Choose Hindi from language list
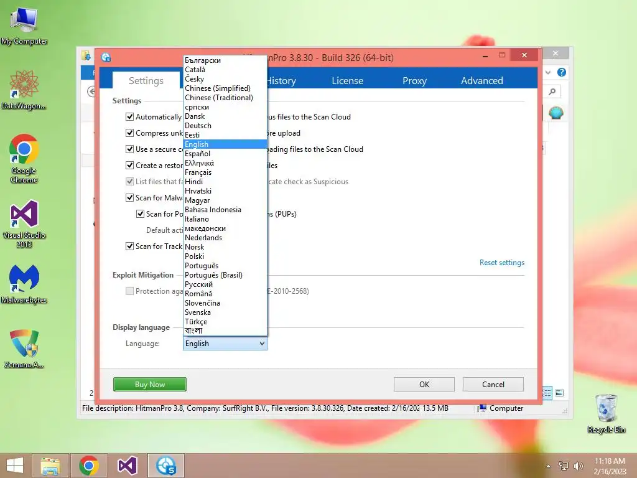637x478 pixels. click(225, 182)
